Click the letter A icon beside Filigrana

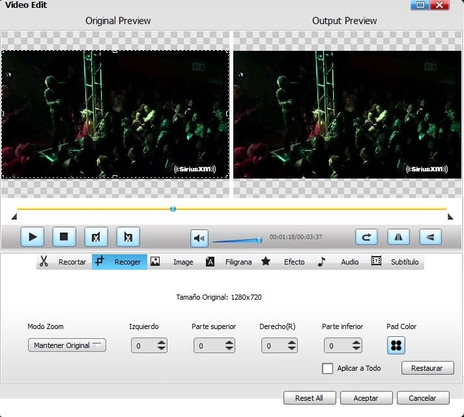pyautogui.click(x=210, y=262)
